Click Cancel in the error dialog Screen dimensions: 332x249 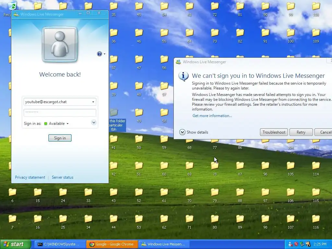pyautogui.click(x=324, y=132)
